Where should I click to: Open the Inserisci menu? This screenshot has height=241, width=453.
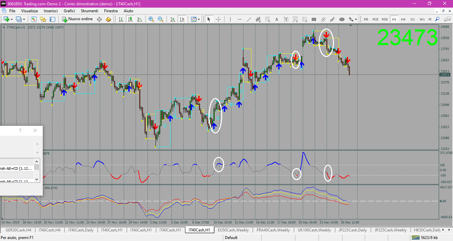[51, 11]
